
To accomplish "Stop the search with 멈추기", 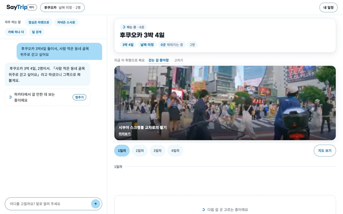I will tap(79, 97).
